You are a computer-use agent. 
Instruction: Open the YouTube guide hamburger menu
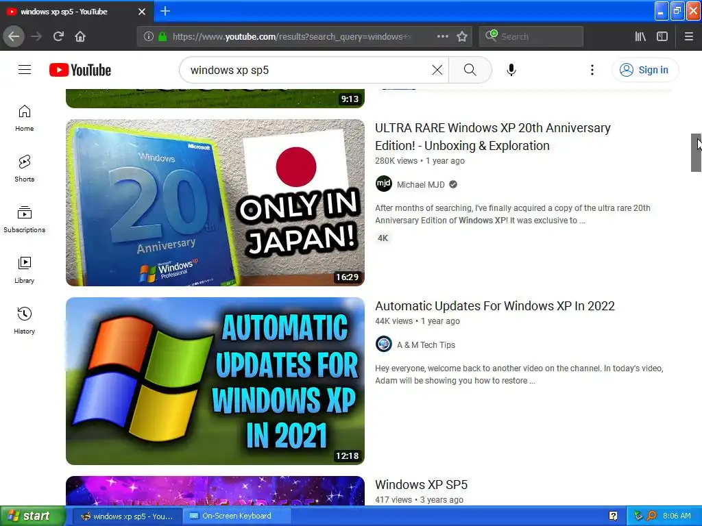(25, 70)
